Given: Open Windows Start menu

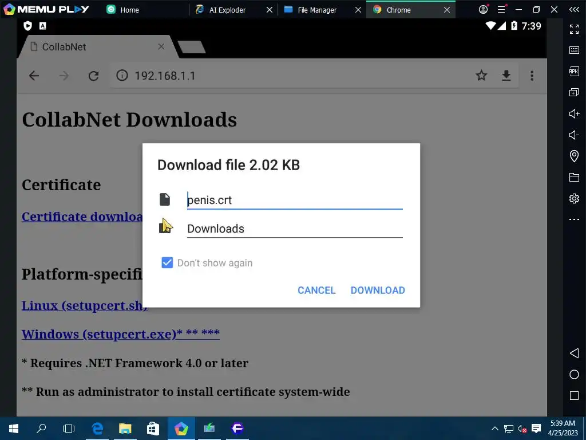Looking at the screenshot, I should [14, 429].
